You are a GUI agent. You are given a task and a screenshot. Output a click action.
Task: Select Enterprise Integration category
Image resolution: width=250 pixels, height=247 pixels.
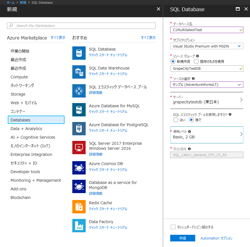[31, 154]
